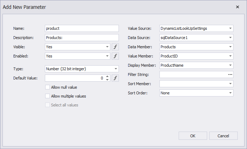This screenshot has width=247, height=149.
Task: Open the Sort Order dropdown
Action: 230,93
